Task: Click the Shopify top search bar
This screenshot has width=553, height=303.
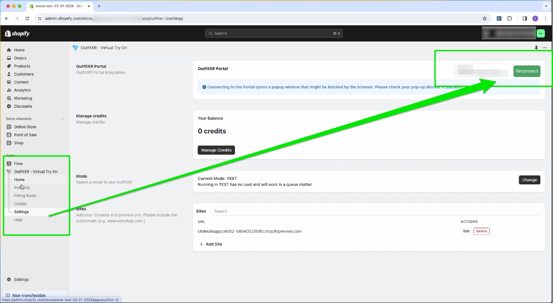Action: [274, 33]
